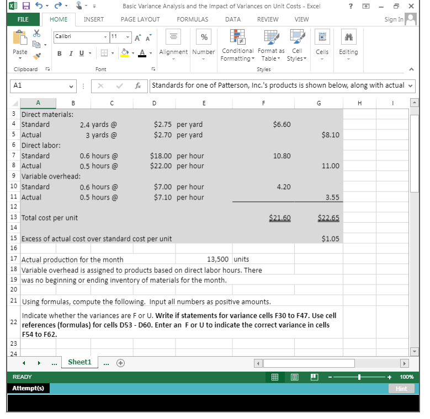Open Conditional Formatting
Viewport: 430px width, 419px height.
[x=237, y=46]
